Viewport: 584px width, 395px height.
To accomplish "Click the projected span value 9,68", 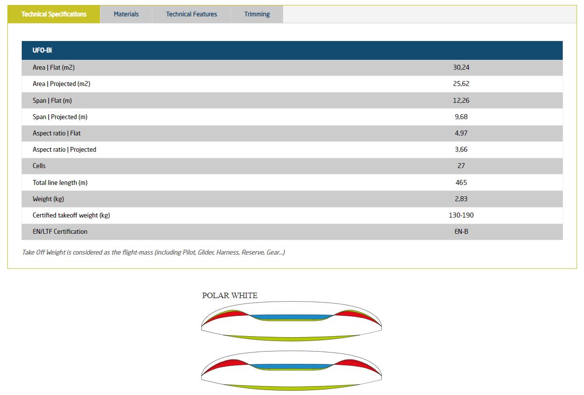I will point(461,117).
